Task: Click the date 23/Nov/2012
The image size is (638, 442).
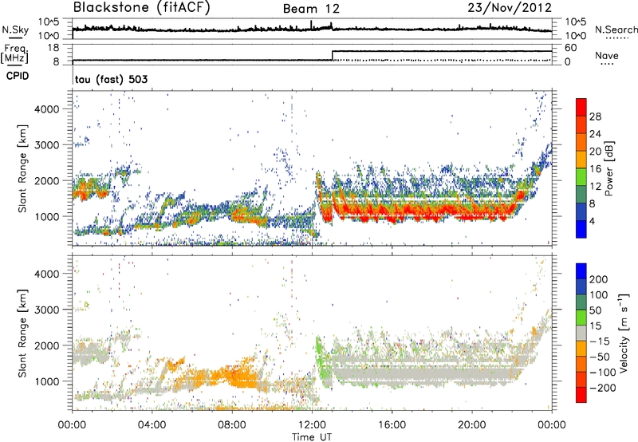Action: [x=510, y=8]
